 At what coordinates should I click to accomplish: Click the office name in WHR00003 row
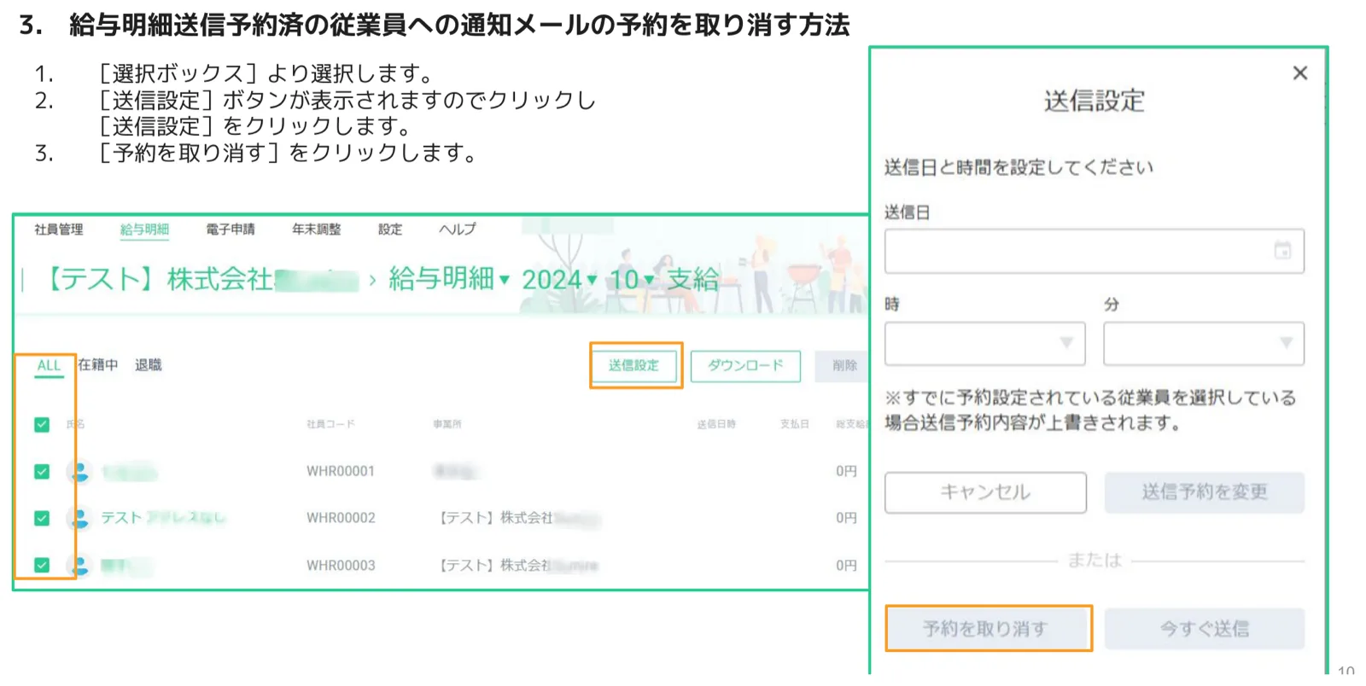tap(519, 565)
